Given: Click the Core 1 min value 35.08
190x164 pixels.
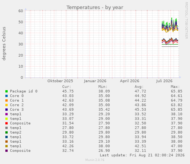Looking at the screenshot, I should 104,100.
